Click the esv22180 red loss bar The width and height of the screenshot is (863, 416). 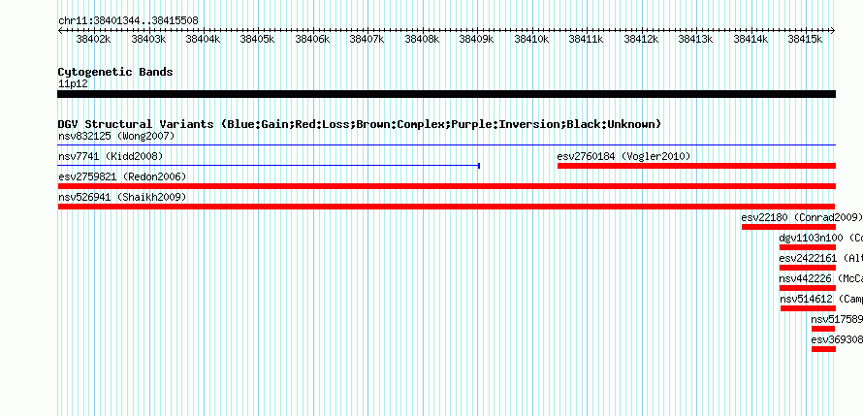[x=788, y=227]
